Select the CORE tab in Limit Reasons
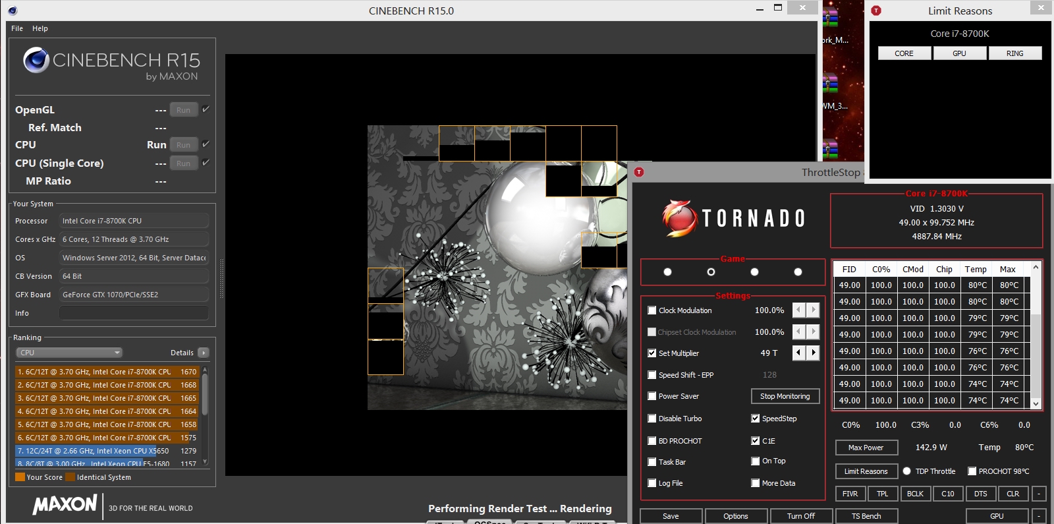This screenshot has height=524, width=1054. coord(904,53)
